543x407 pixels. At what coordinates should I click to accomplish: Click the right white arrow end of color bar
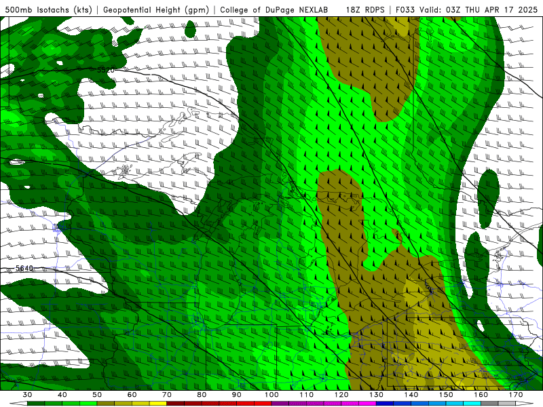[x=524, y=403]
